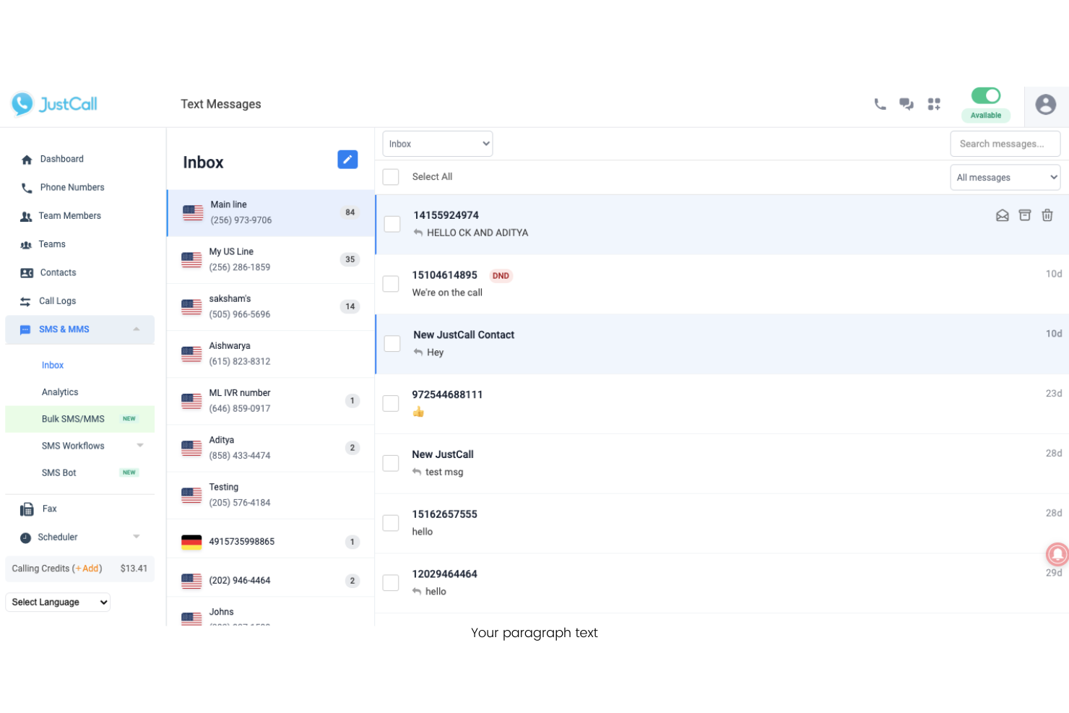The image size is (1069, 713).
Task: Go to Bulk SMS/MMS in sidebar
Action: pyautogui.click(x=73, y=419)
